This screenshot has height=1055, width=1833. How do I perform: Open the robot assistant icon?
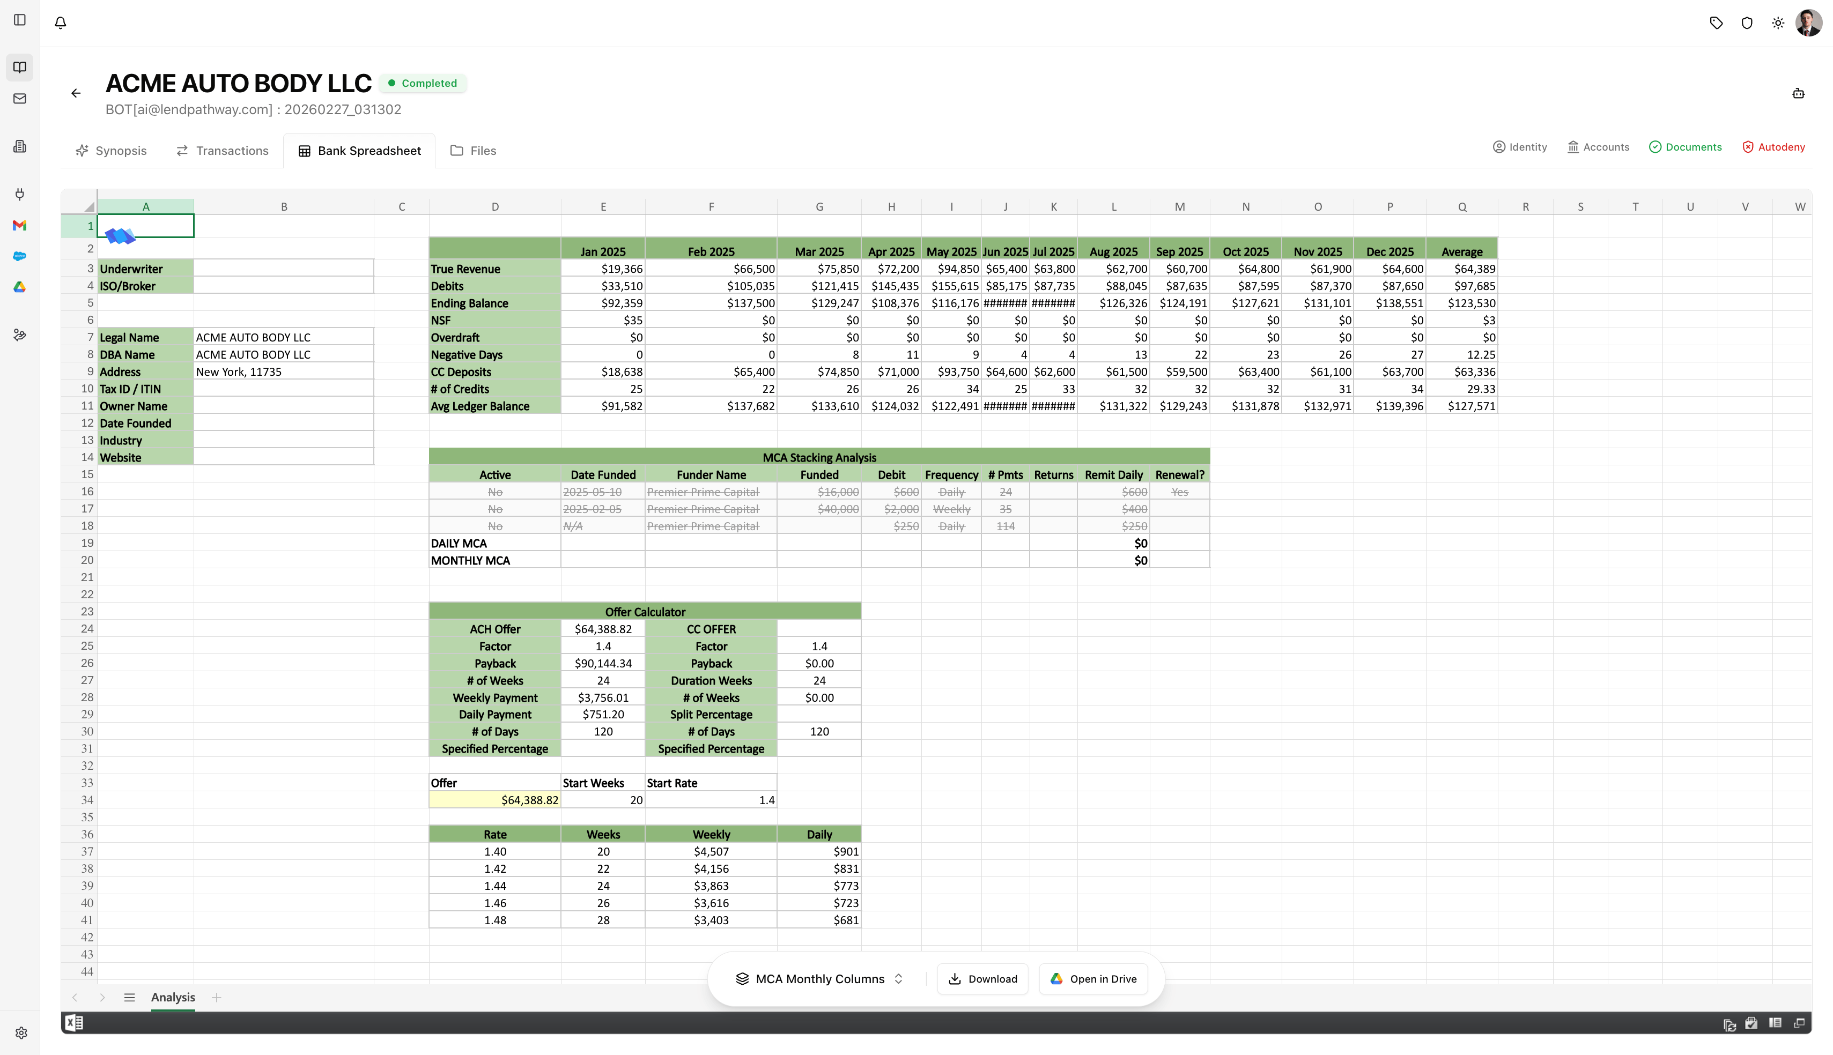tap(1798, 93)
